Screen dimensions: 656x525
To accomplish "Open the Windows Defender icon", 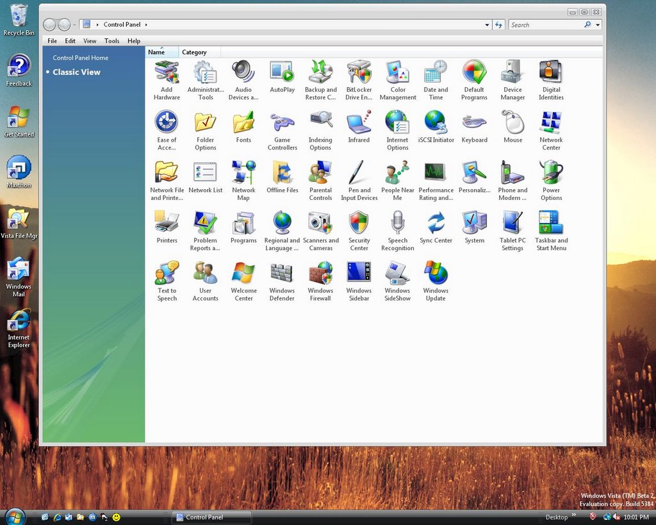I will click(x=282, y=274).
